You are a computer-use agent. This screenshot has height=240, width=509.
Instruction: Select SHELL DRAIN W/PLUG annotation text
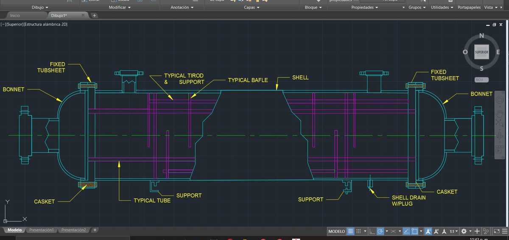tap(409, 200)
